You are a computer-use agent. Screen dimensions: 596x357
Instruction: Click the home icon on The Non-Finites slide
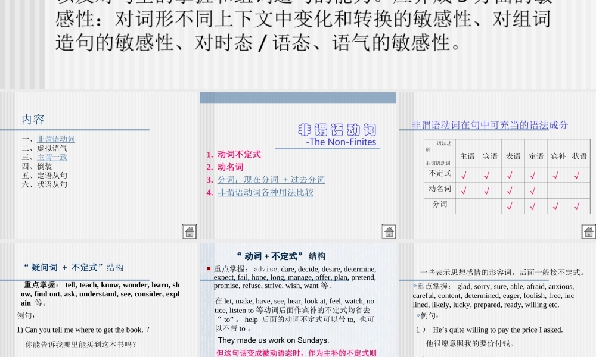[x=389, y=231]
